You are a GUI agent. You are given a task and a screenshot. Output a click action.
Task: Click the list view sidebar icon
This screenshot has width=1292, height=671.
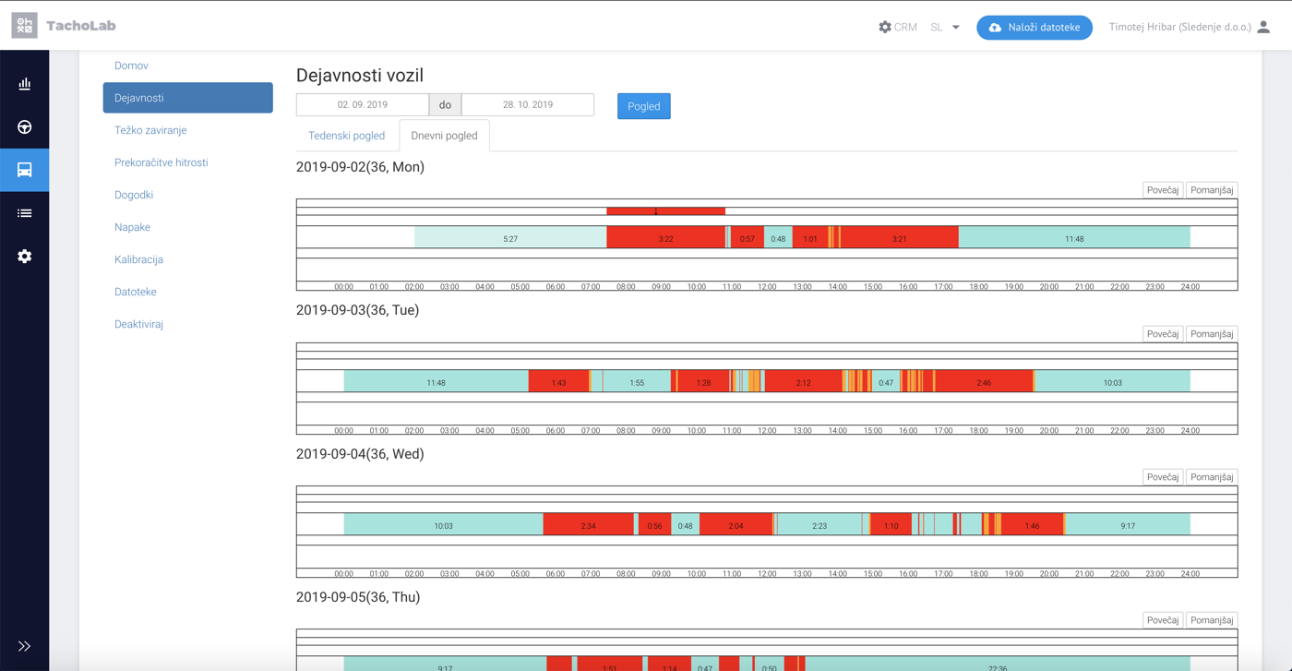coord(25,213)
